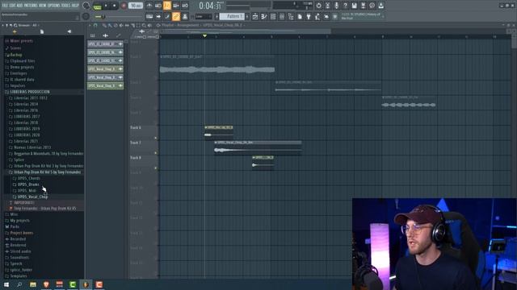Click the taskbar search icon
Screen dimensions: 517x290
click(x=19, y=284)
